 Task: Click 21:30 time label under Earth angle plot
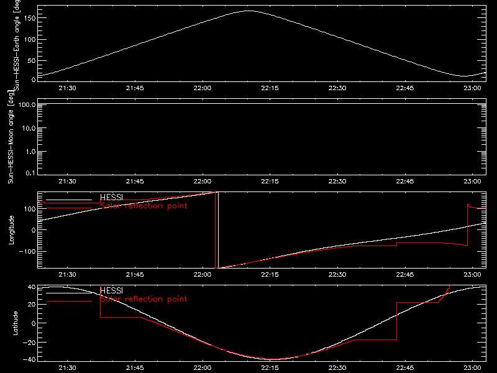68,88
